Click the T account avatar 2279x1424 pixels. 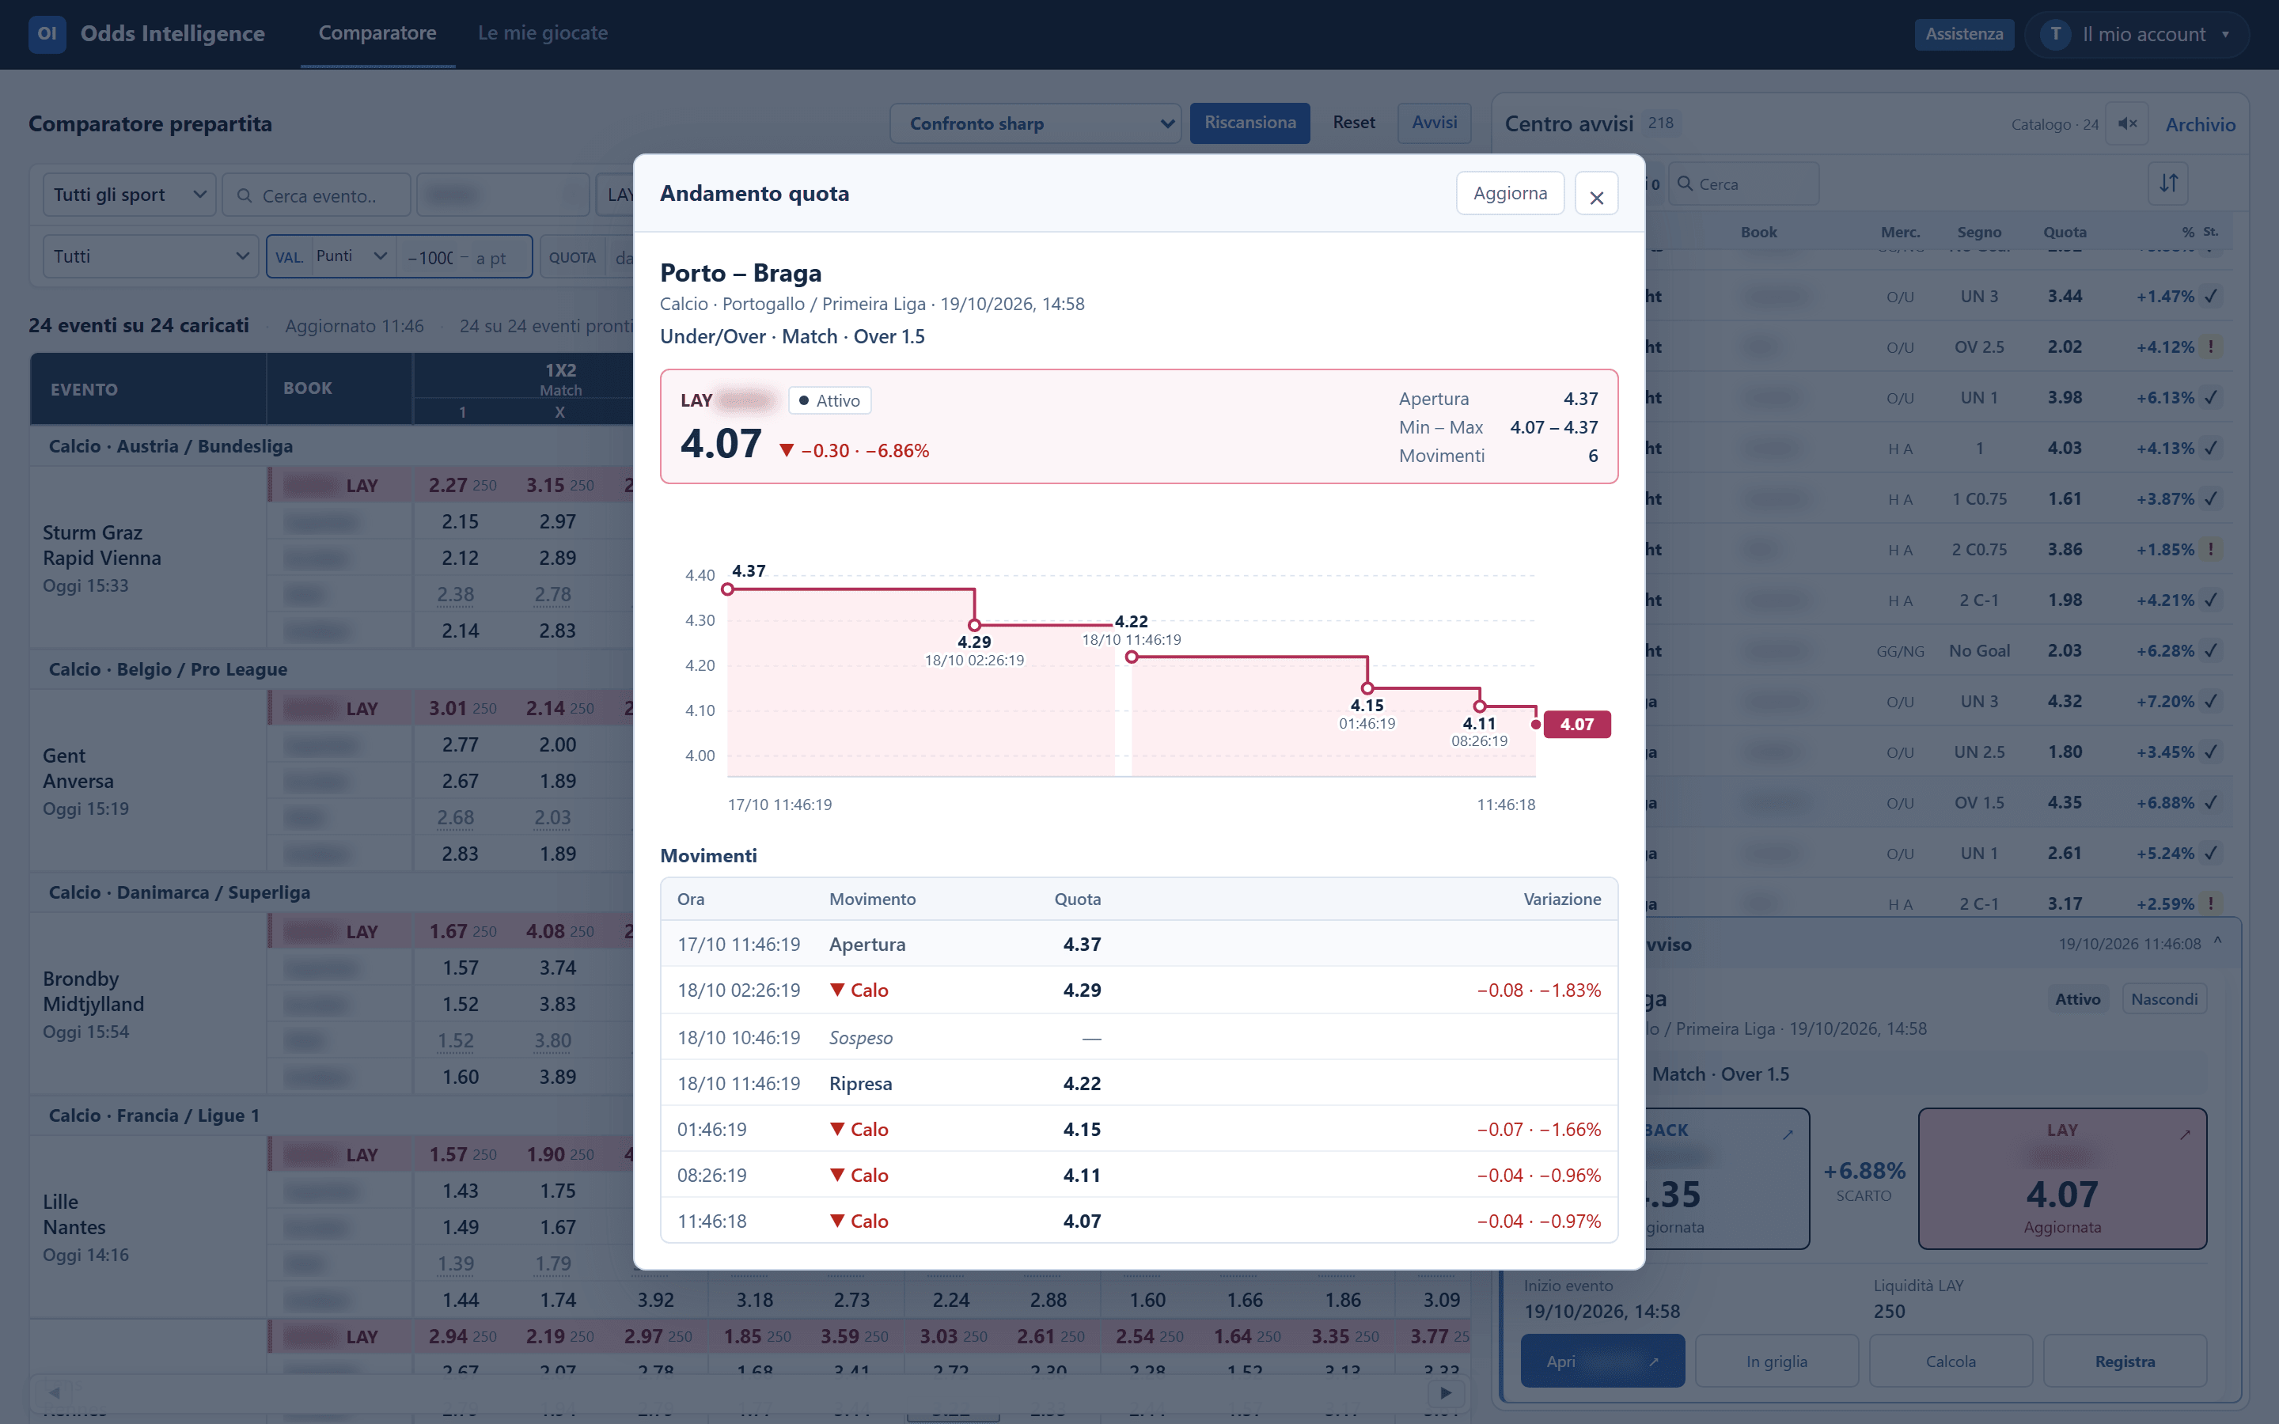click(2055, 34)
